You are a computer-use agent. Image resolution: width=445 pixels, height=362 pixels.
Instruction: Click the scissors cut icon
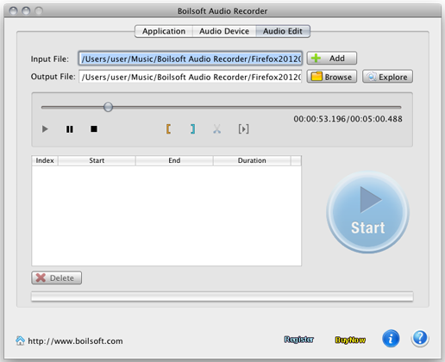(x=217, y=129)
